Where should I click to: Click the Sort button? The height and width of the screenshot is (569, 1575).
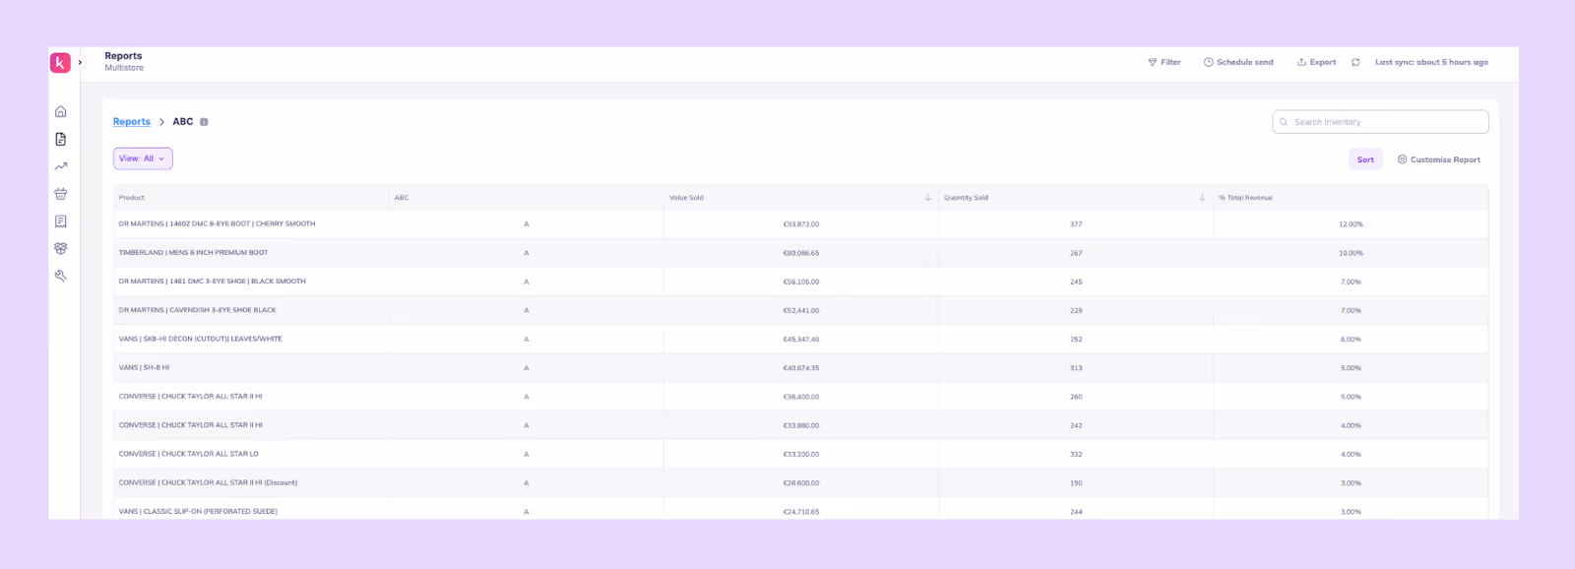[1365, 159]
